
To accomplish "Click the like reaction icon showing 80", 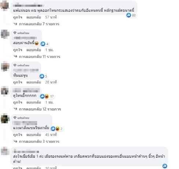I will [x=128, y=15].
